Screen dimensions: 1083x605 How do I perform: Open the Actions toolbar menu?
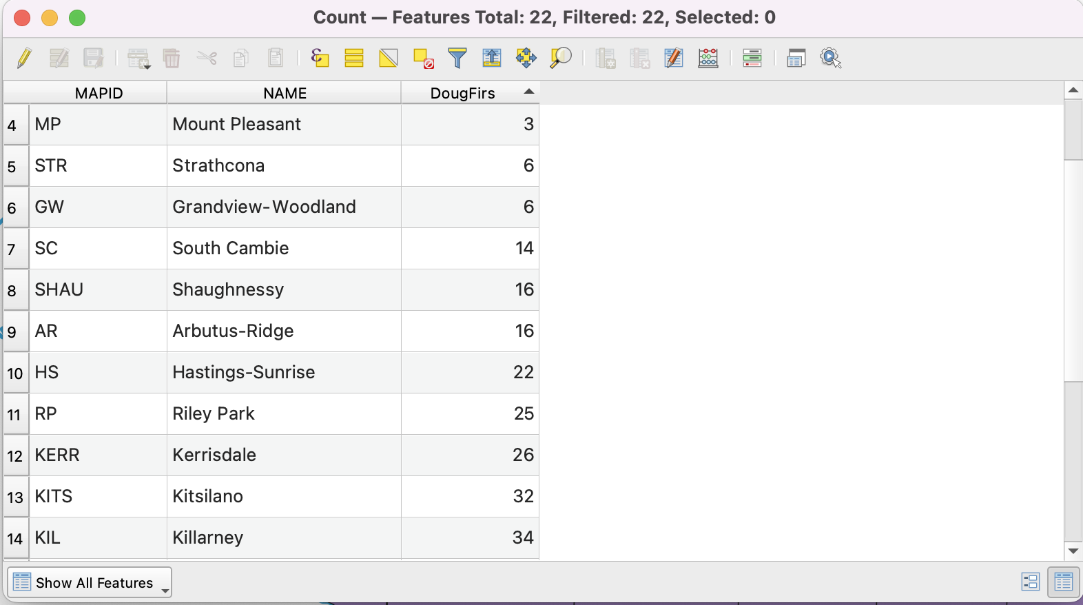tap(831, 58)
